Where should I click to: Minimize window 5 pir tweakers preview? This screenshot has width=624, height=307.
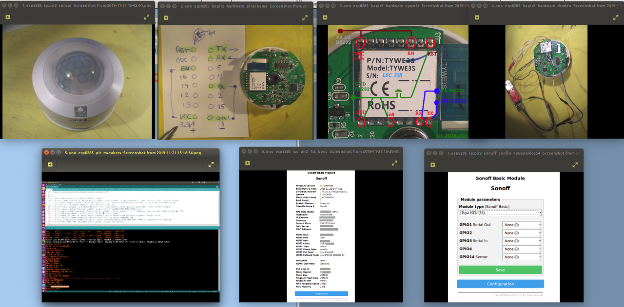click(x=52, y=152)
